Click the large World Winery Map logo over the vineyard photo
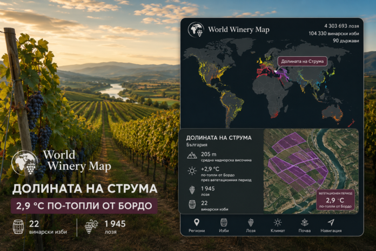This screenshot has width=376, height=251. [61, 162]
